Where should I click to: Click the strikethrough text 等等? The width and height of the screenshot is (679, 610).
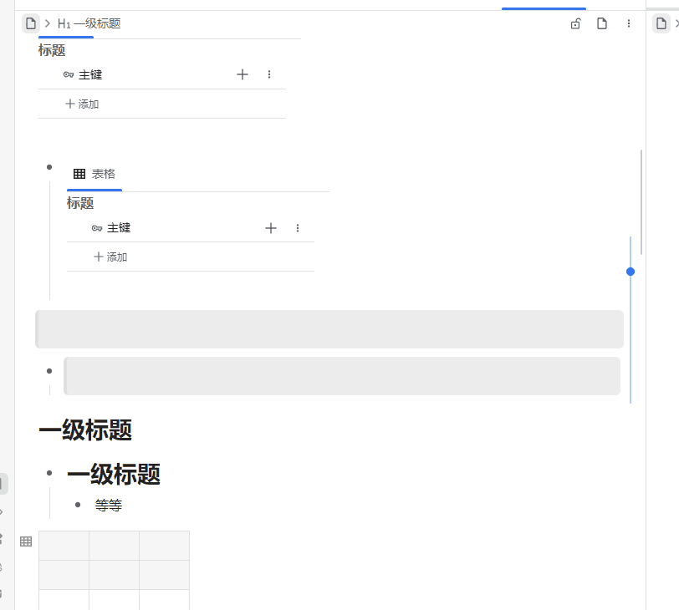(109, 505)
